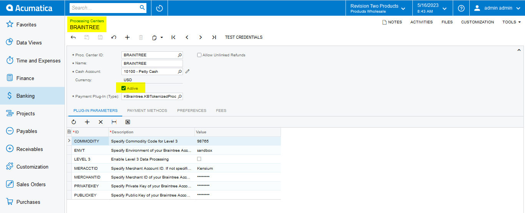Open the Tools dropdown menu
Screen dimensions: 525x213
[x=512, y=22]
